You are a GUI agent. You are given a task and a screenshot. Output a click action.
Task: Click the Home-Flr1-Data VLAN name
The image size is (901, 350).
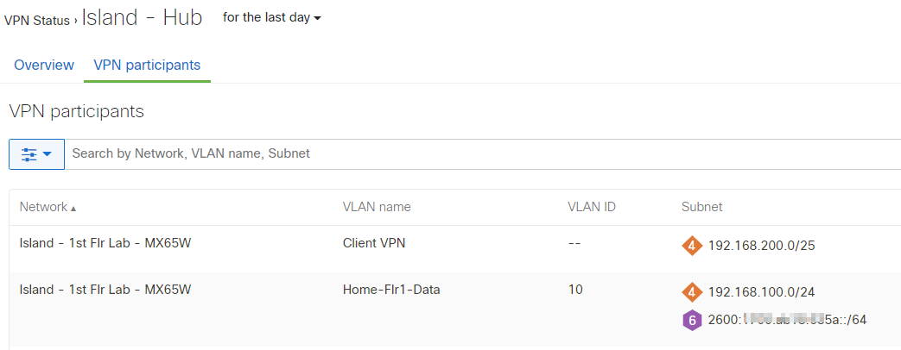(x=391, y=290)
